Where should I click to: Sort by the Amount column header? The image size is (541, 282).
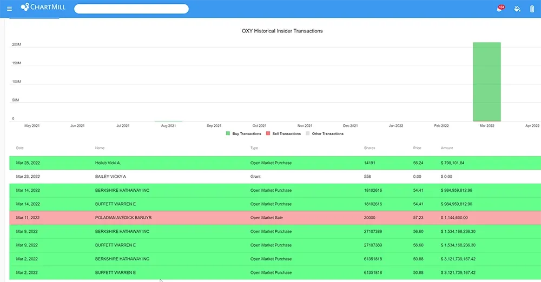[447, 148]
